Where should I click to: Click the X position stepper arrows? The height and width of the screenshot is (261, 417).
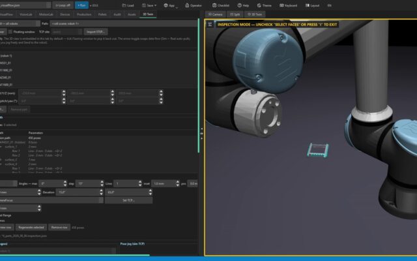pyautogui.click(x=64, y=93)
